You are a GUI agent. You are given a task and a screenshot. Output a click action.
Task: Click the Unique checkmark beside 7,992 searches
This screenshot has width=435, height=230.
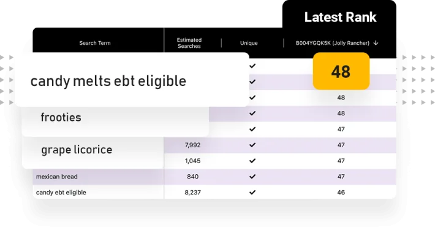[x=252, y=145]
